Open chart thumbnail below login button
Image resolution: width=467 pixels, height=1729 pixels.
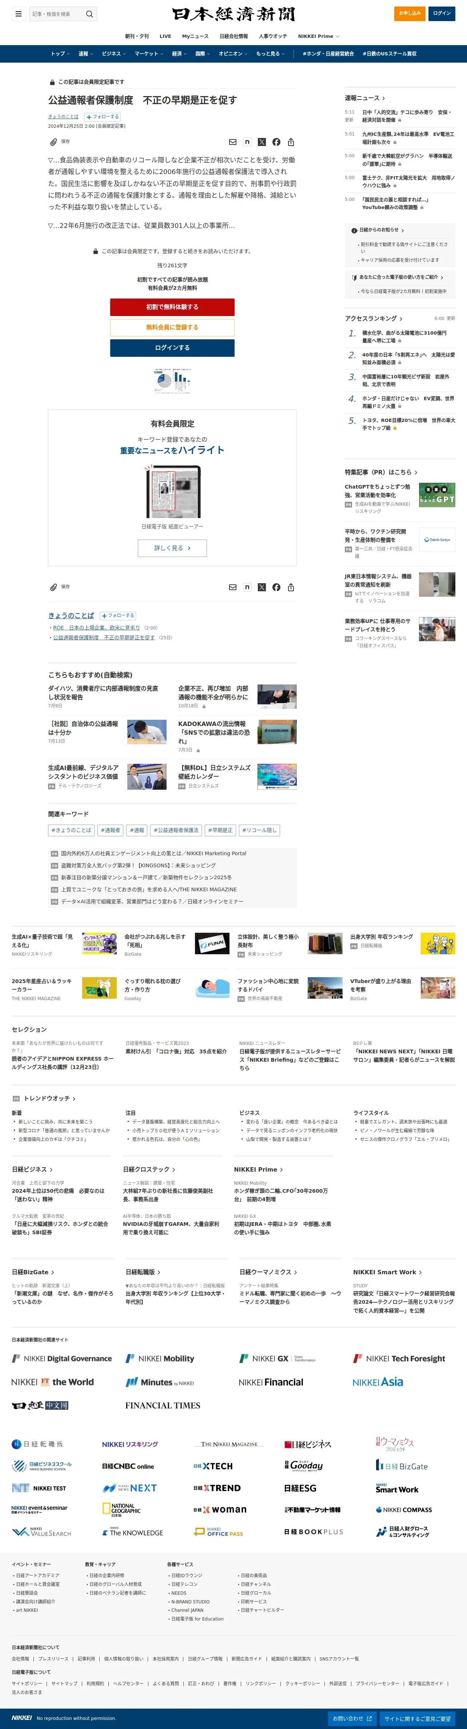(x=172, y=380)
